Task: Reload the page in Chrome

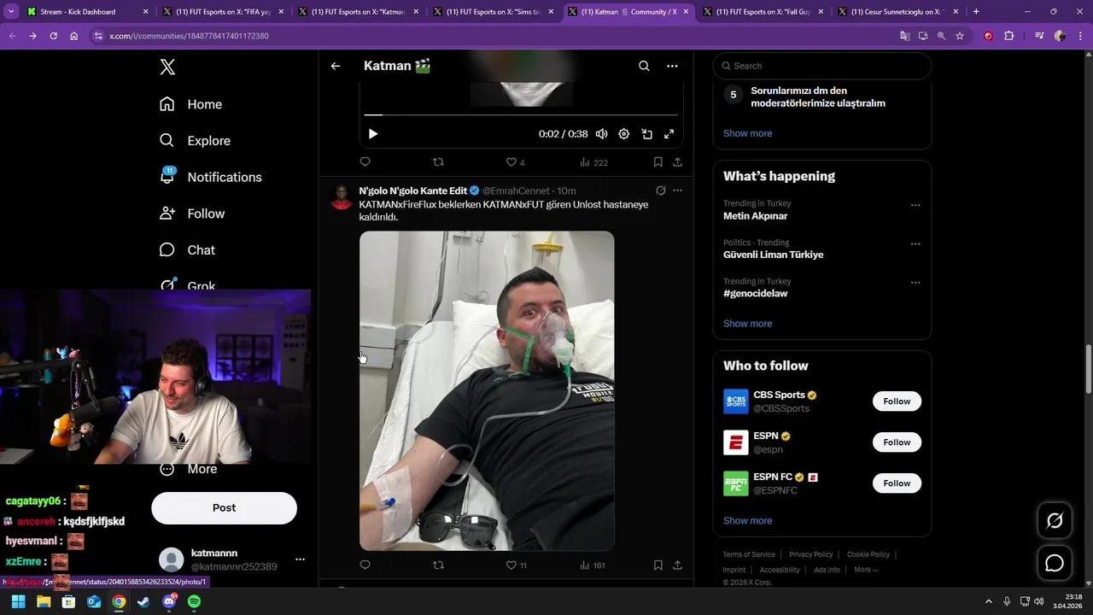Action: pos(54,36)
